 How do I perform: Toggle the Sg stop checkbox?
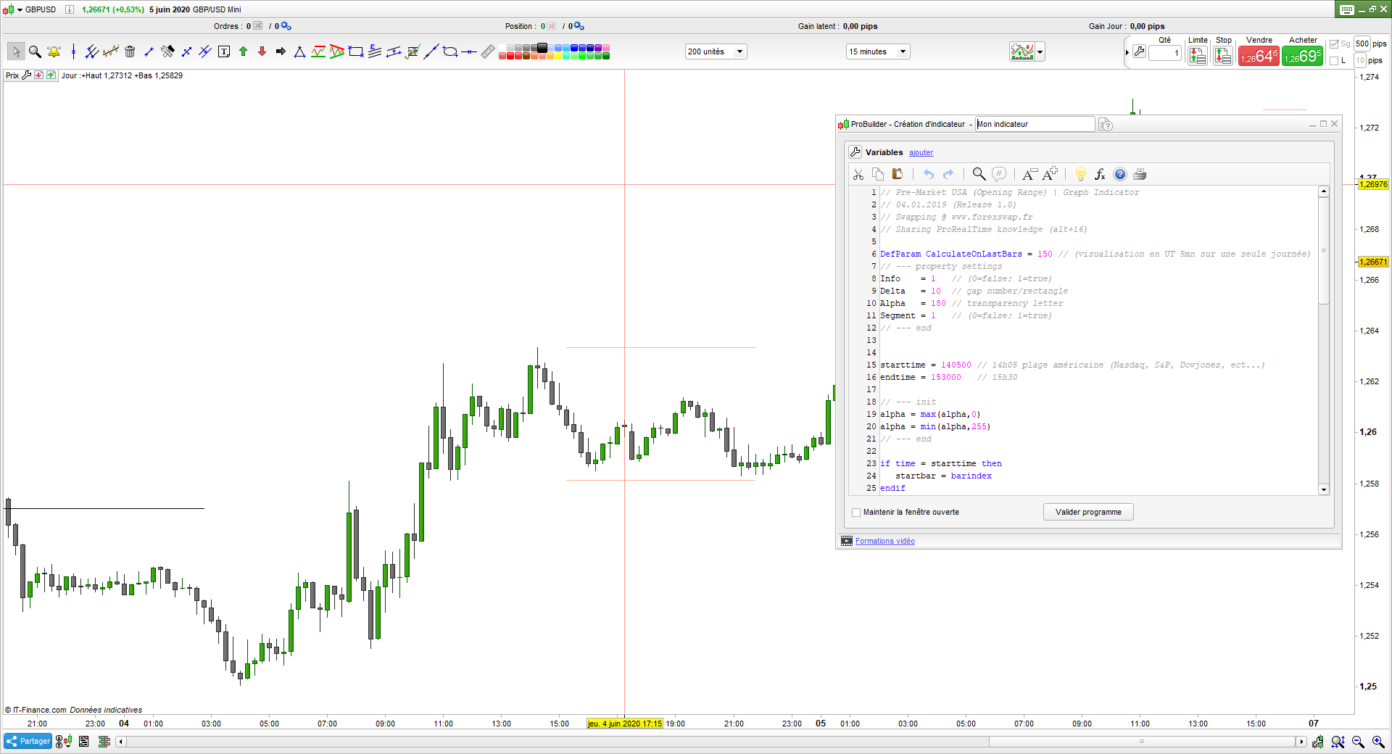click(x=1334, y=44)
